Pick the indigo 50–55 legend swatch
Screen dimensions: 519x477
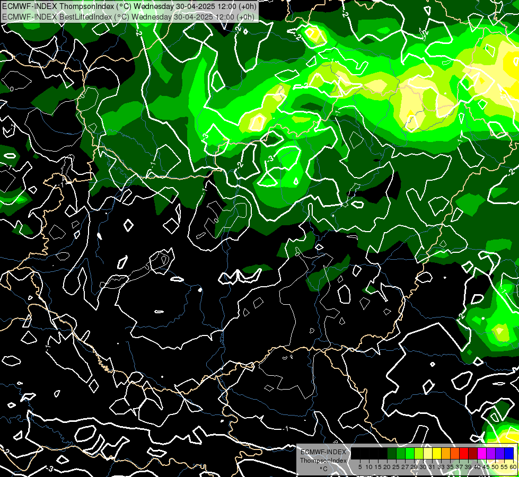coord(500,453)
